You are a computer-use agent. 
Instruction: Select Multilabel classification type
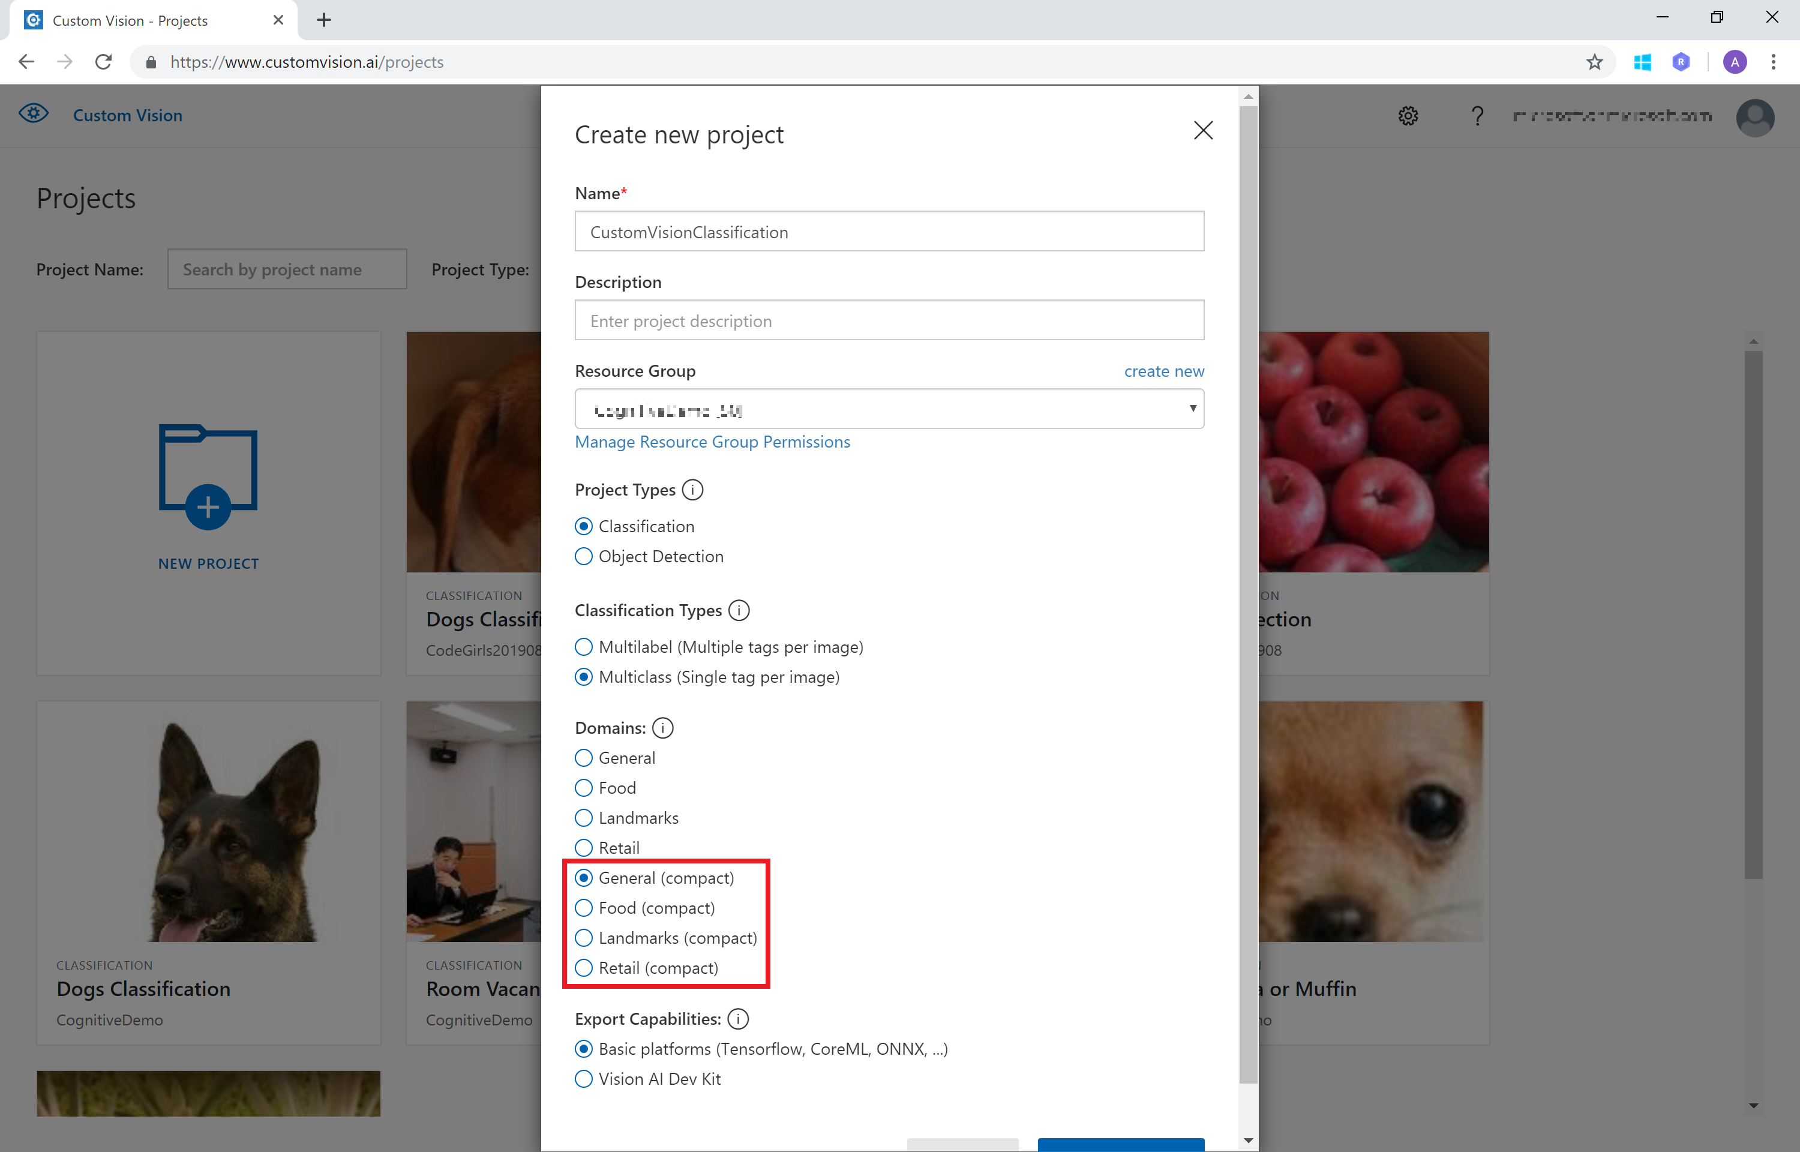coord(584,647)
